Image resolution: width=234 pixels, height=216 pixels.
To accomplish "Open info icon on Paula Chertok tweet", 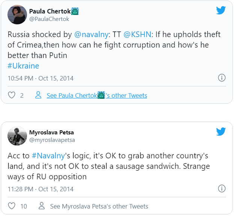I will (x=222, y=78).
